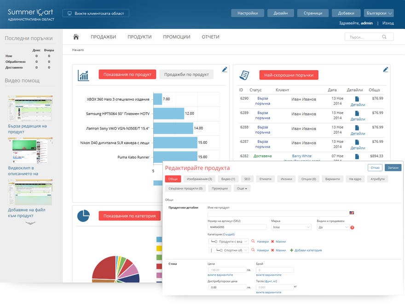Open Бърза редакция на продукт video thumbnail
Screen dimensions: 405x305
click(x=30, y=108)
